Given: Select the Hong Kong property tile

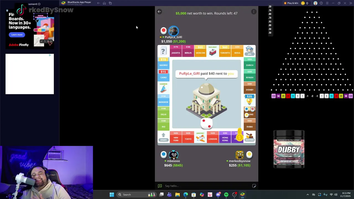Looking at the screenshot, I should tap(225, 137).
